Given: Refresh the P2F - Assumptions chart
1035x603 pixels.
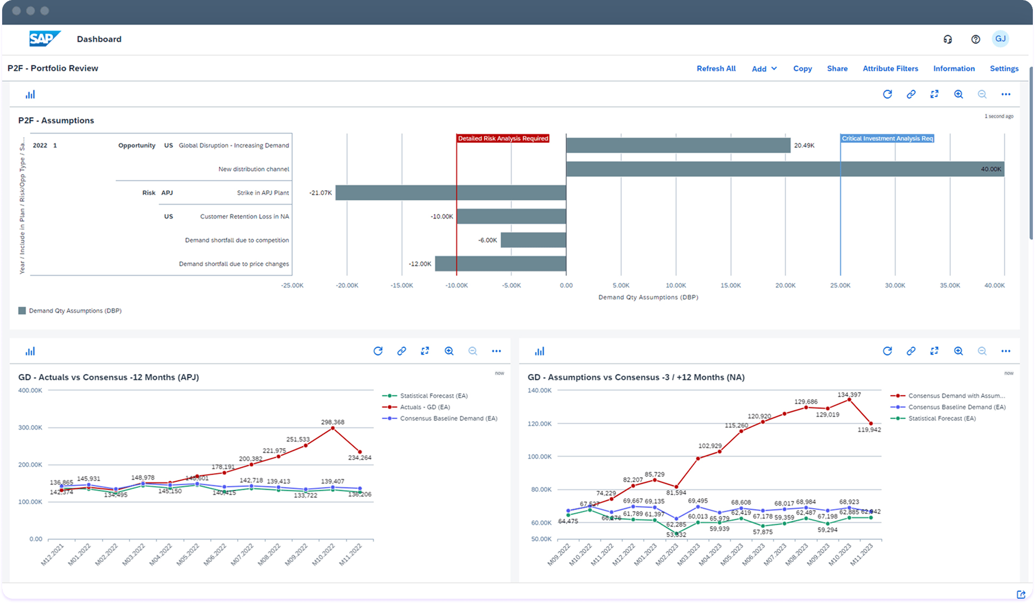Looking at the screenshot, I should pyautogui.click(x=887, y=94).
